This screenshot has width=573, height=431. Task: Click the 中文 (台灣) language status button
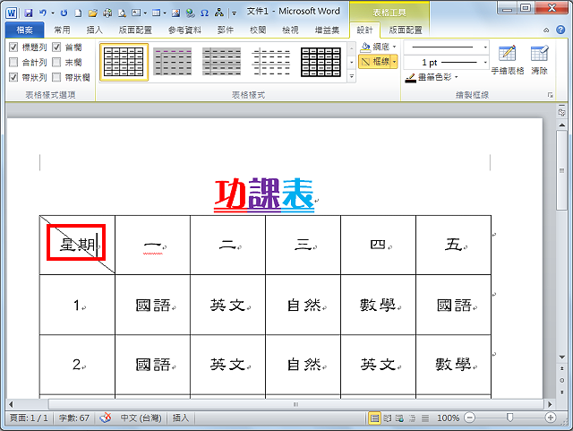(x=141, y=418)
